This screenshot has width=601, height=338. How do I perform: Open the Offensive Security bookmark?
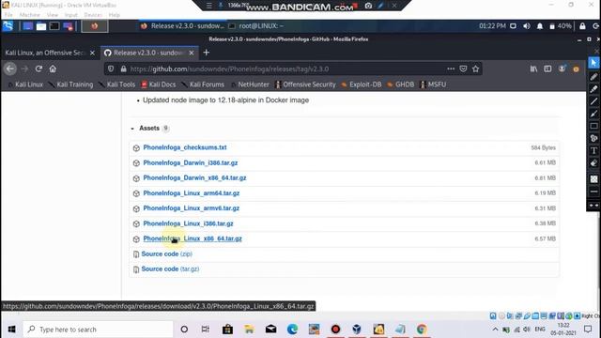(x=305, y=84)
